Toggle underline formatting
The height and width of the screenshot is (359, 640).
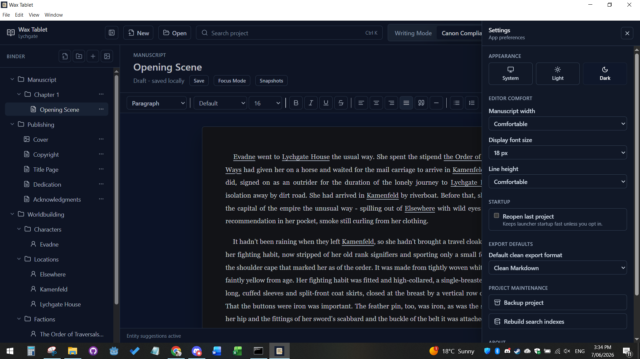tap(326, 103)
